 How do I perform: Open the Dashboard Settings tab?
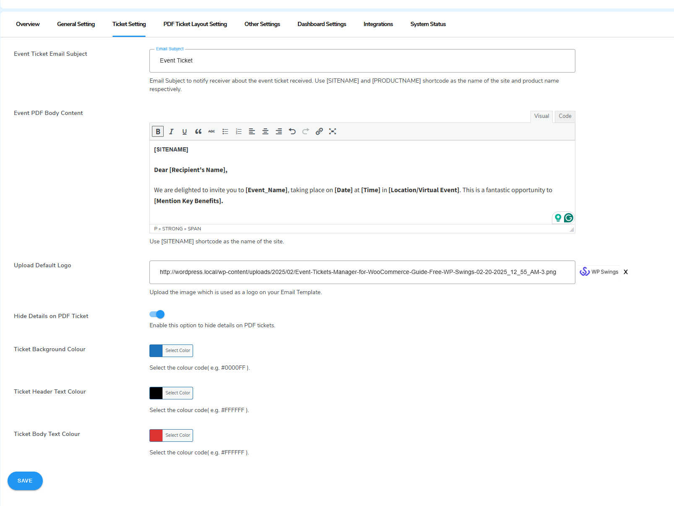[x=322, y=24]
